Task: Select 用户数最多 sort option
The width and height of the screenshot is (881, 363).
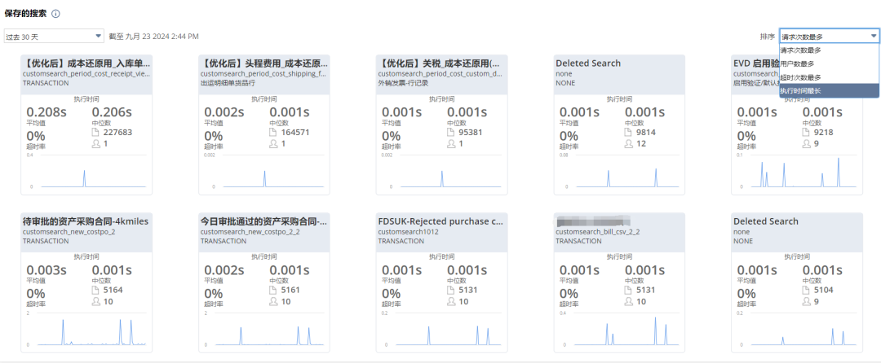Action: pyautogui.click(x=829, y=63)
